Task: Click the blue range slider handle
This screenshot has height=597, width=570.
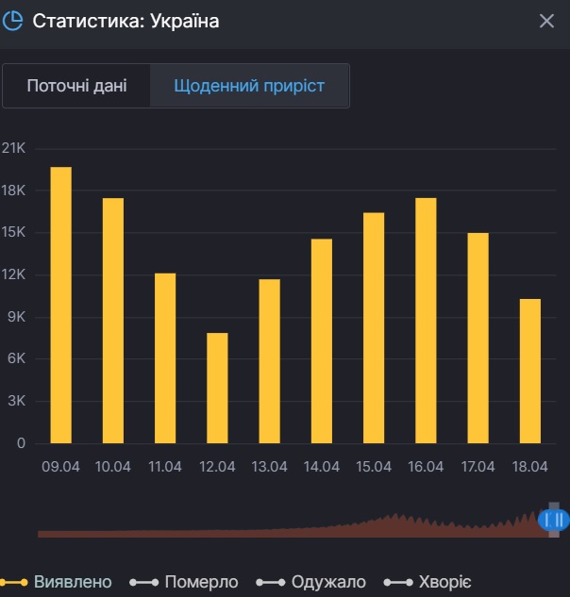Action: 554,519
